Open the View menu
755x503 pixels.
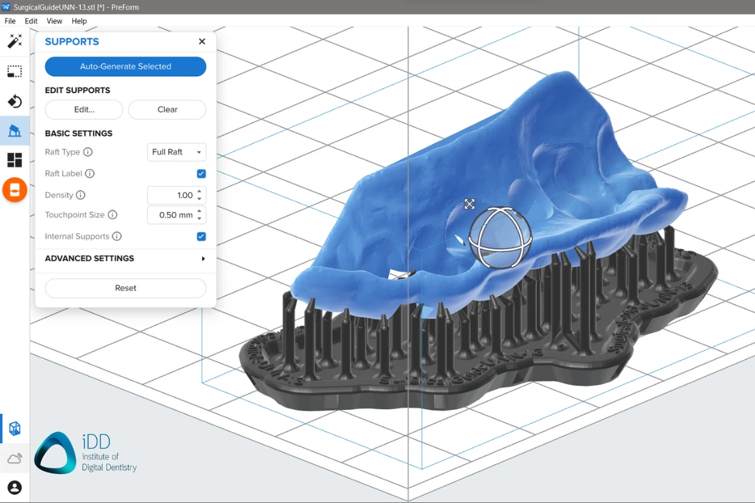pos(55,21)
